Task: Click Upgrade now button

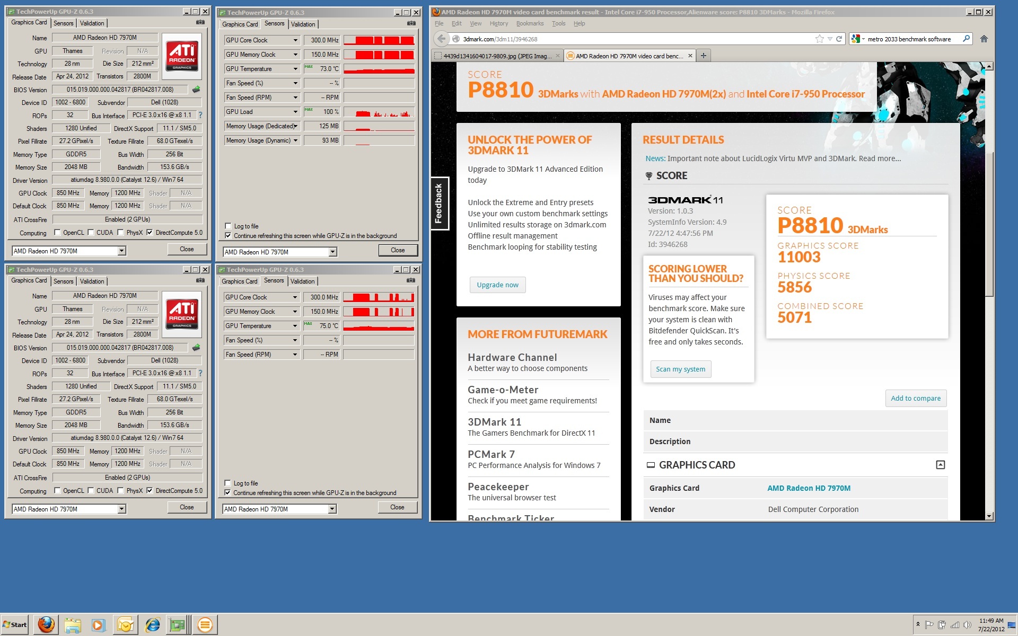Action: [x=497, y=285]
